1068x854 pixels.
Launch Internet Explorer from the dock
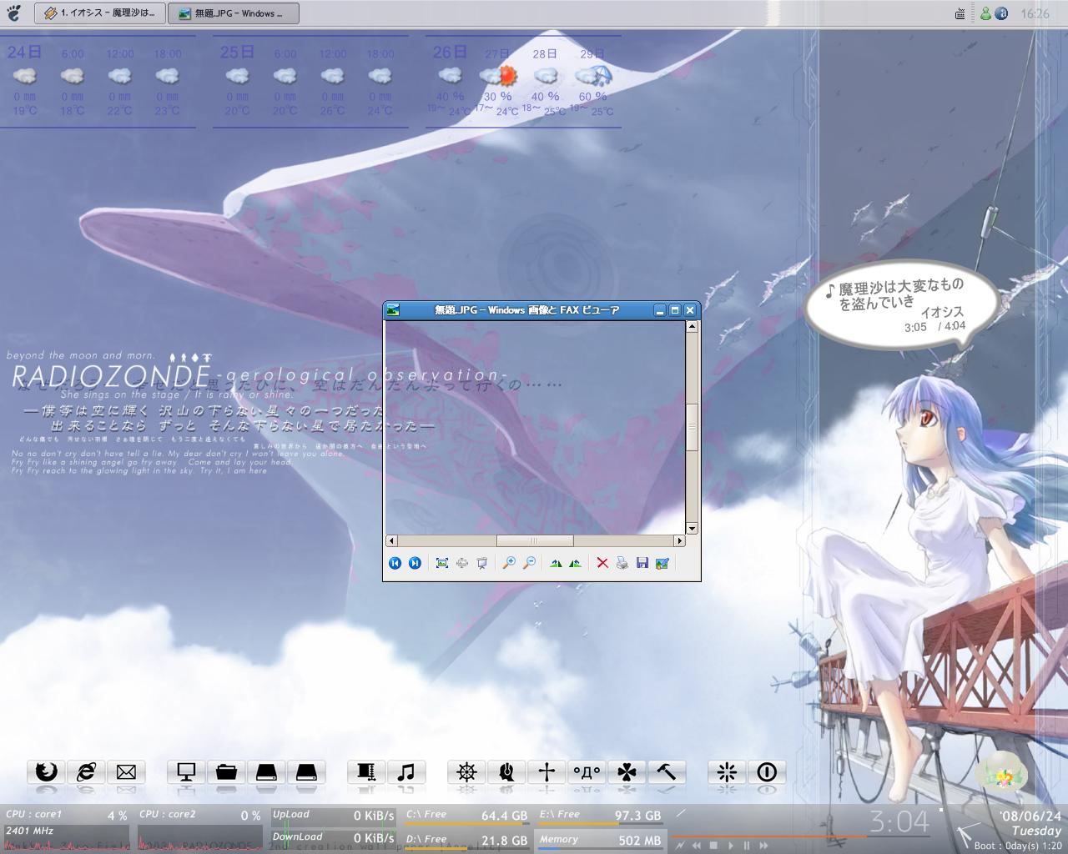pos(86,772)
